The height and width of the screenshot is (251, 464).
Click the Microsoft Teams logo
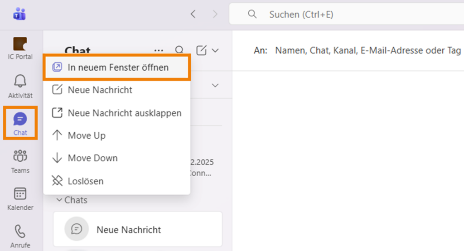point(19,14)
